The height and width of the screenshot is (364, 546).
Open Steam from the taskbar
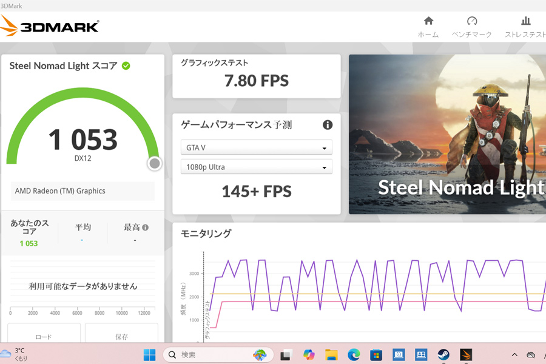(443, 355)
